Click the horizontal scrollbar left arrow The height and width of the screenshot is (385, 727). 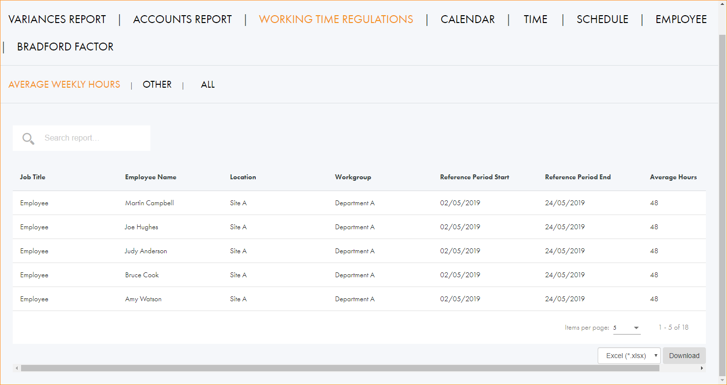17,368
